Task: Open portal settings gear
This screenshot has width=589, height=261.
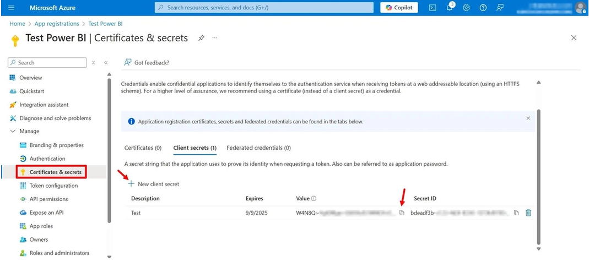Action: 466,8
